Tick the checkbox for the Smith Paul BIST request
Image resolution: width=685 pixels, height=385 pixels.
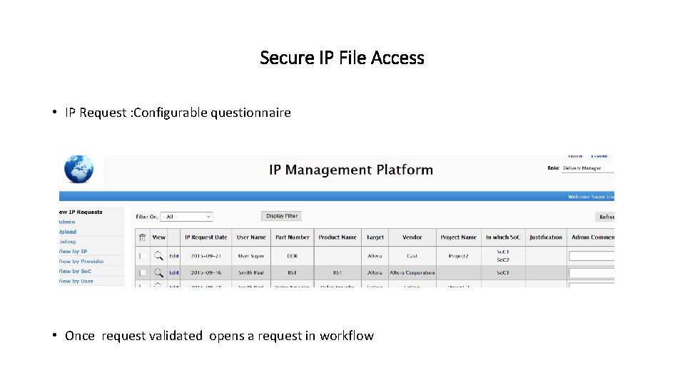click(143, 273)
